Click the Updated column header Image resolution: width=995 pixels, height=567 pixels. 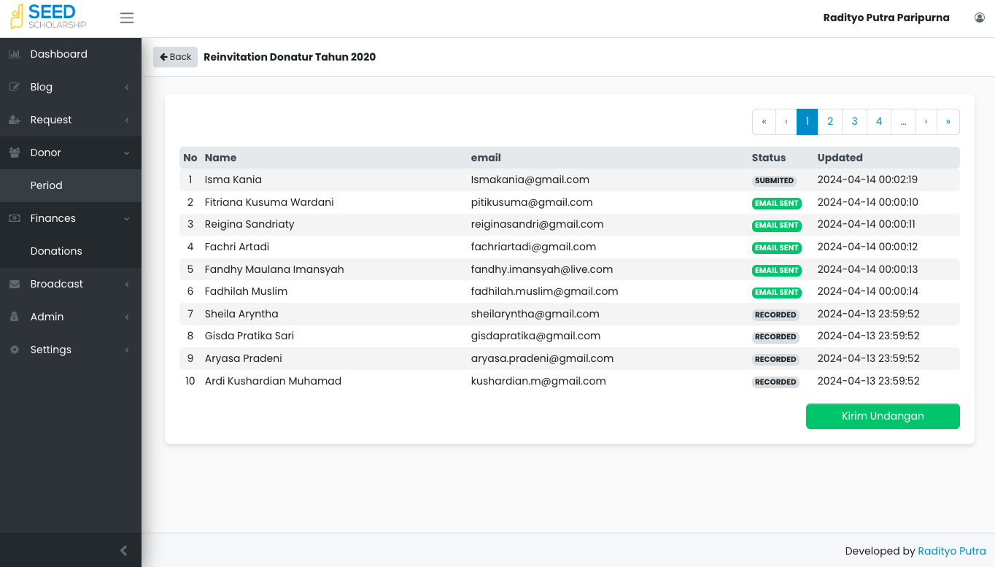click(x=840, y=158)
